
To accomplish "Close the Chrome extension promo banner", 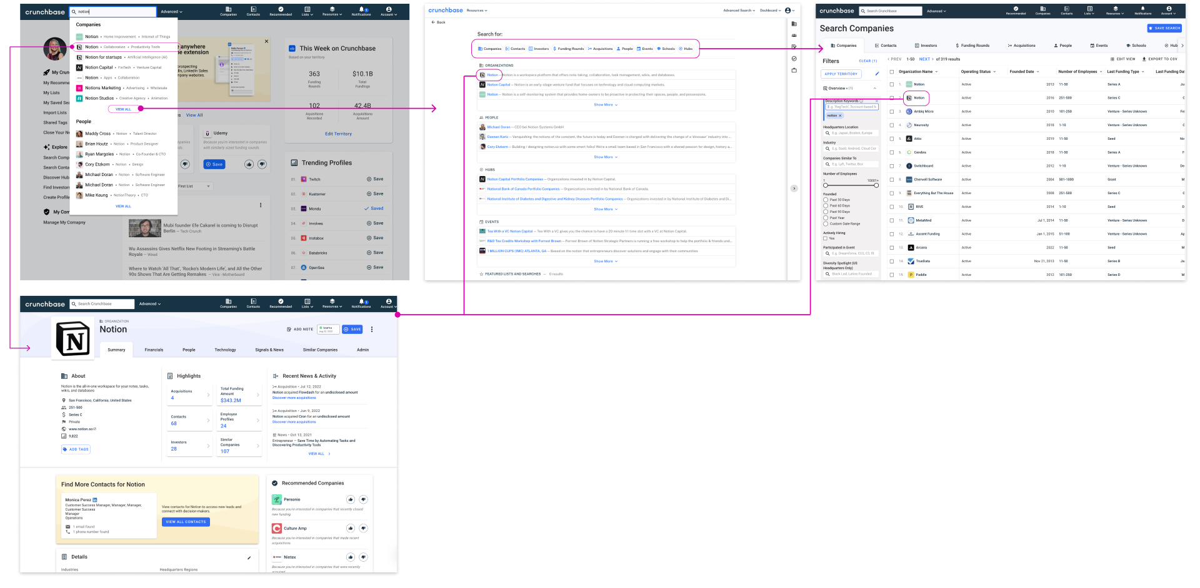I will (266, 42).
